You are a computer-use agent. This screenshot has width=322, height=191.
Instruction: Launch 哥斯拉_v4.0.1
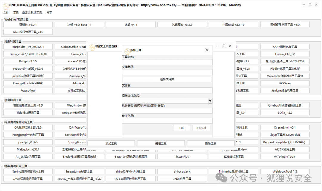pyautogui.click(x=28, y=25)
